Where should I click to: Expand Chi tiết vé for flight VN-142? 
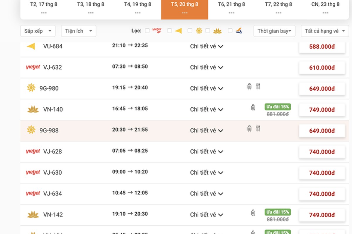click(x=207, y=215)
